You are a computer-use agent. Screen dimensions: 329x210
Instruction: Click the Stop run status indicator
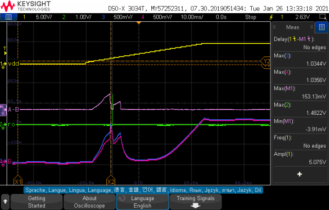(x=251, y=17)
